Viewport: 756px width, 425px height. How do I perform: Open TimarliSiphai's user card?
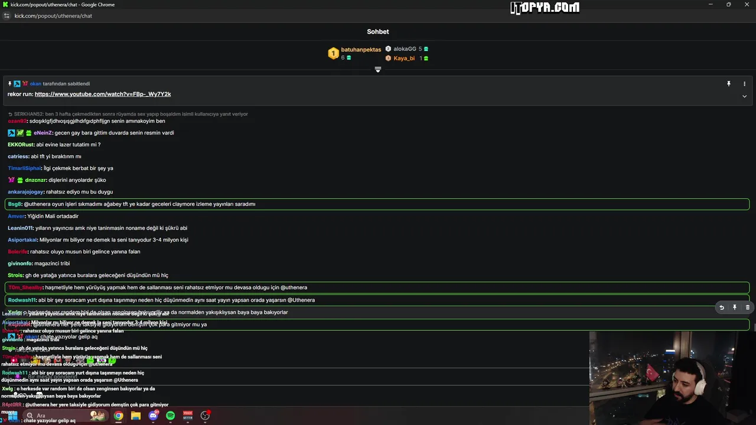click(24, 168)
